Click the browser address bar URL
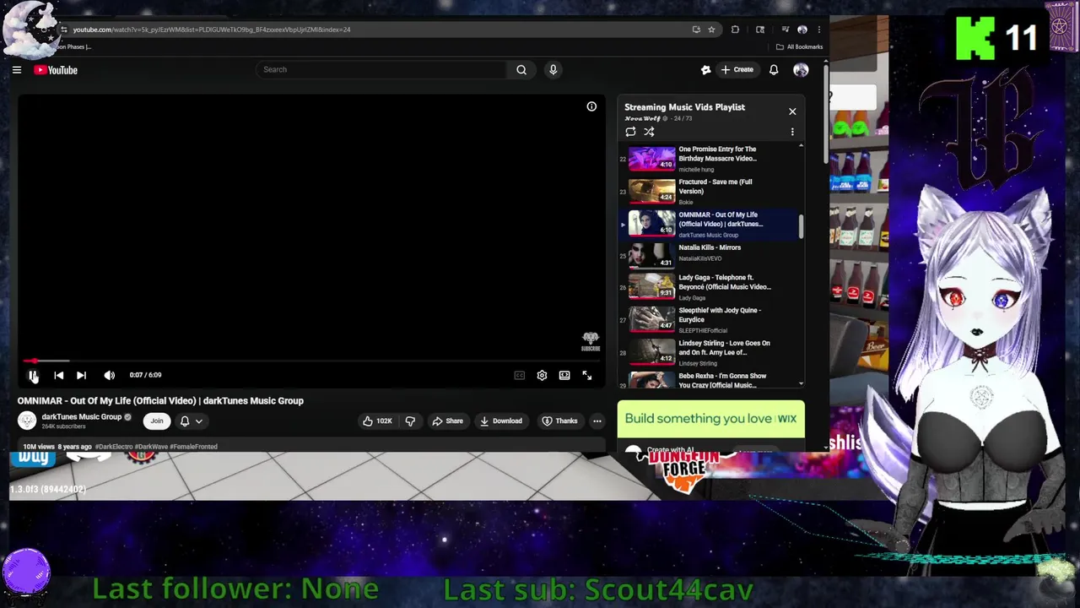This screenshot has width=1080, height=608. coord(211,30)
